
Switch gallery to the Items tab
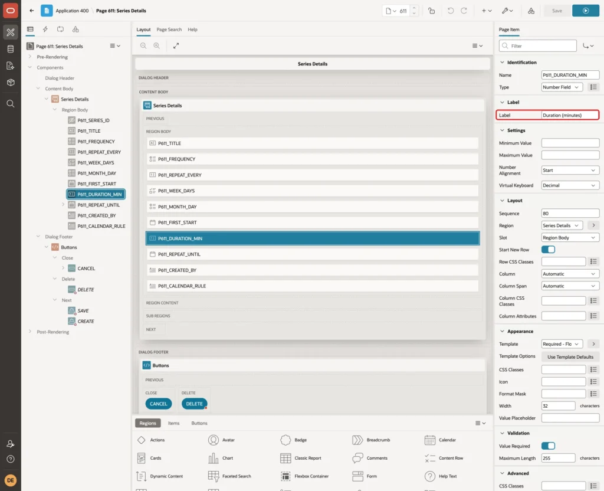point(174,423)
